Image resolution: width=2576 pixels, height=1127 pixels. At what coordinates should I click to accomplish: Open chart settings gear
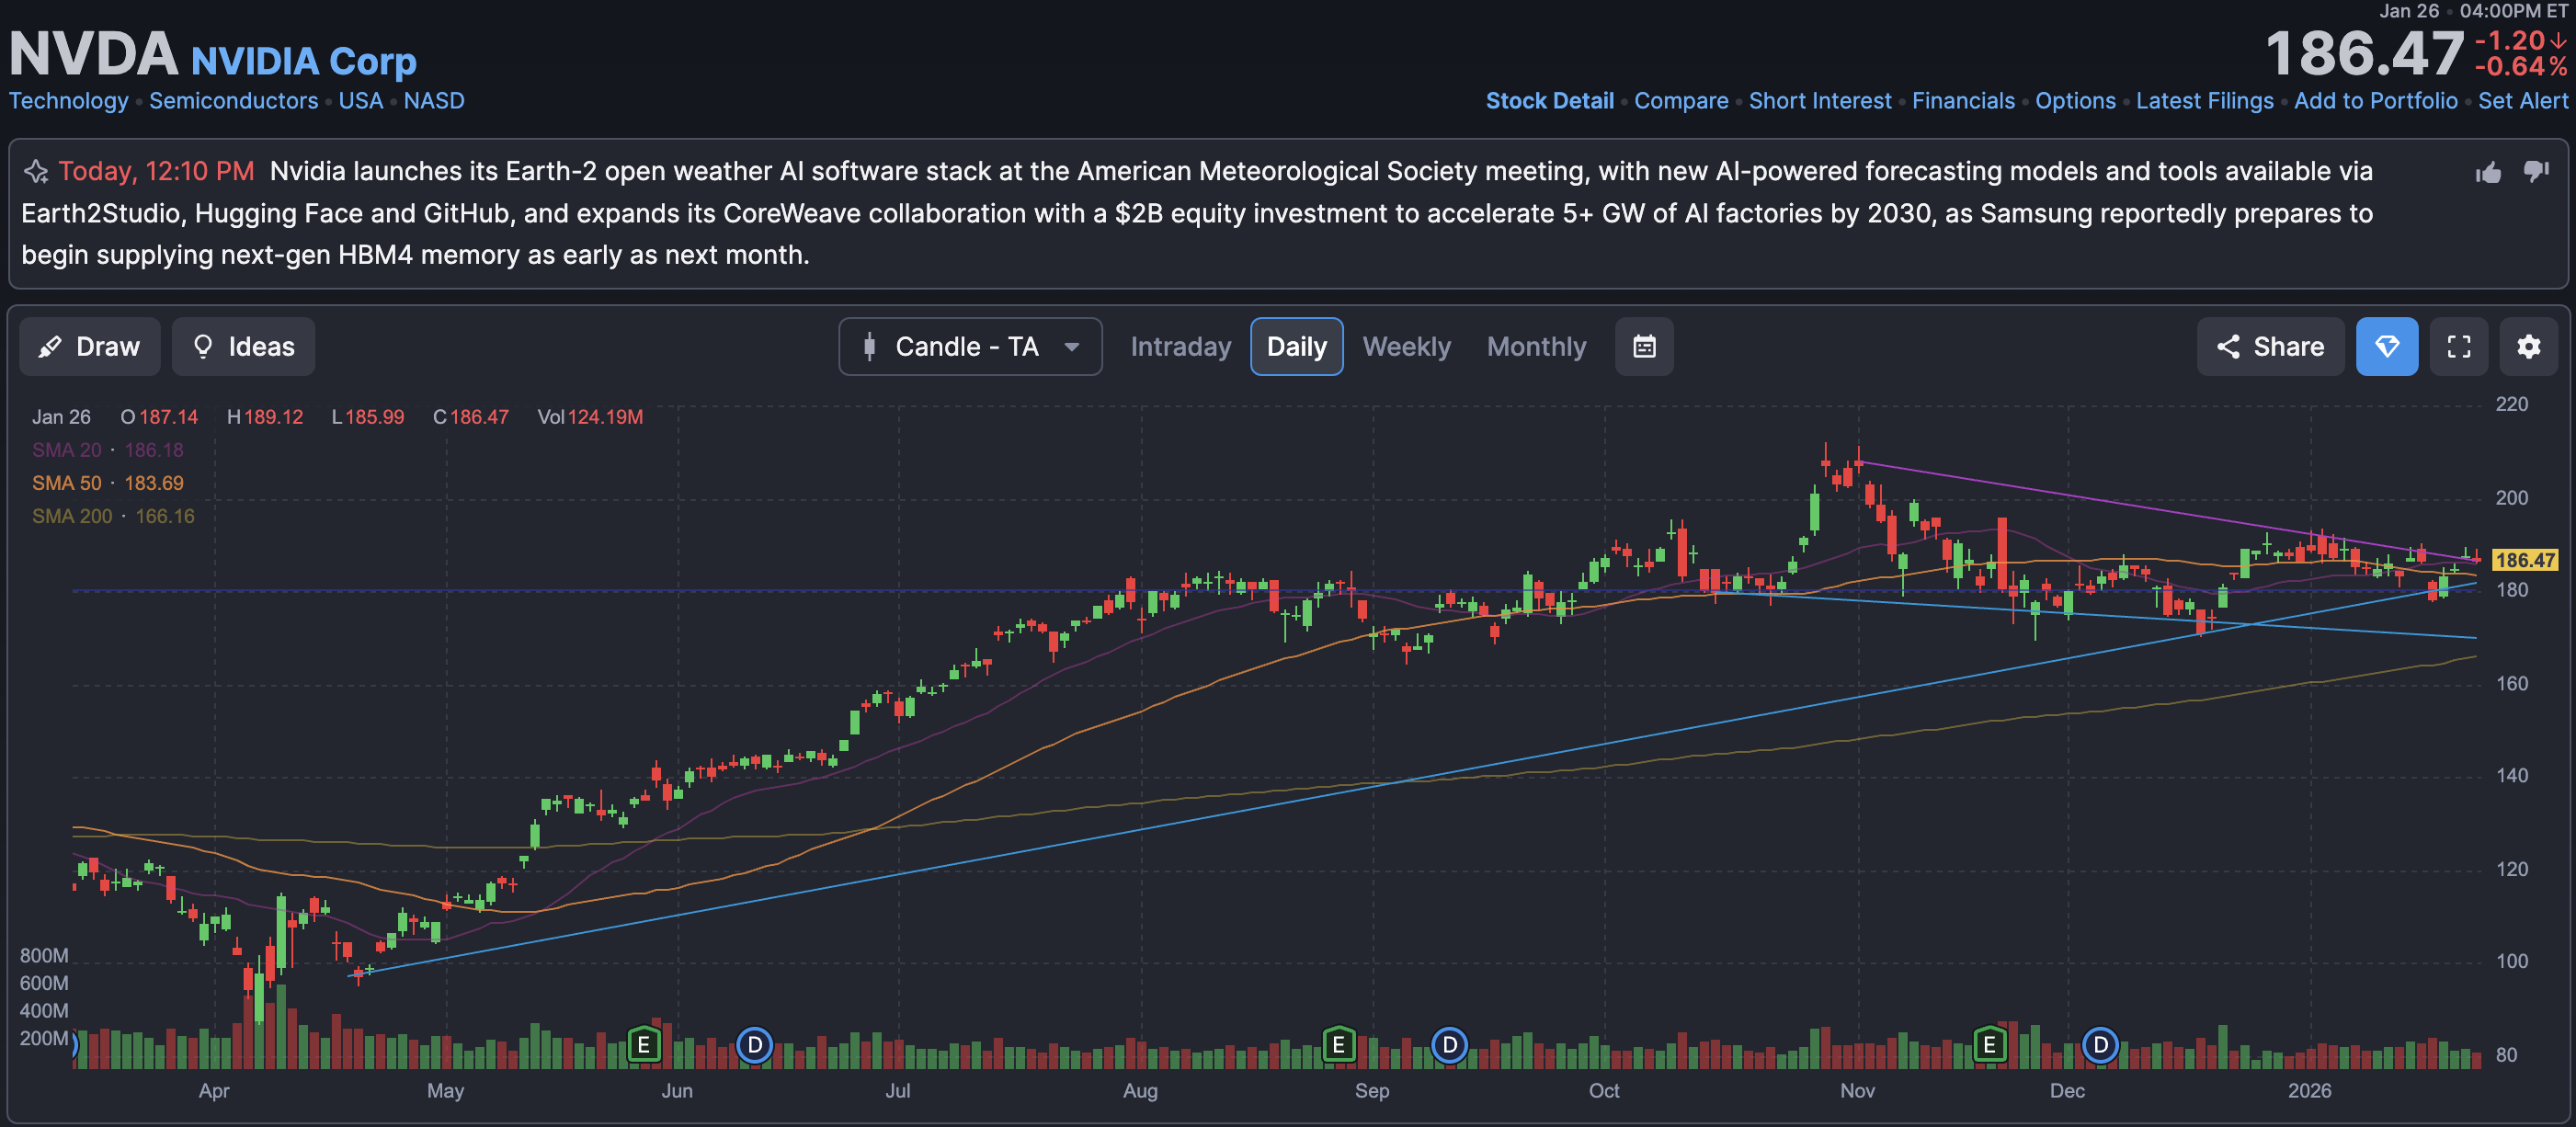[x=2528, y=347]
